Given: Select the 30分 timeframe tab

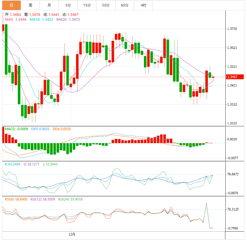Looking at the screenshot, I should click(x=106, y=5).
